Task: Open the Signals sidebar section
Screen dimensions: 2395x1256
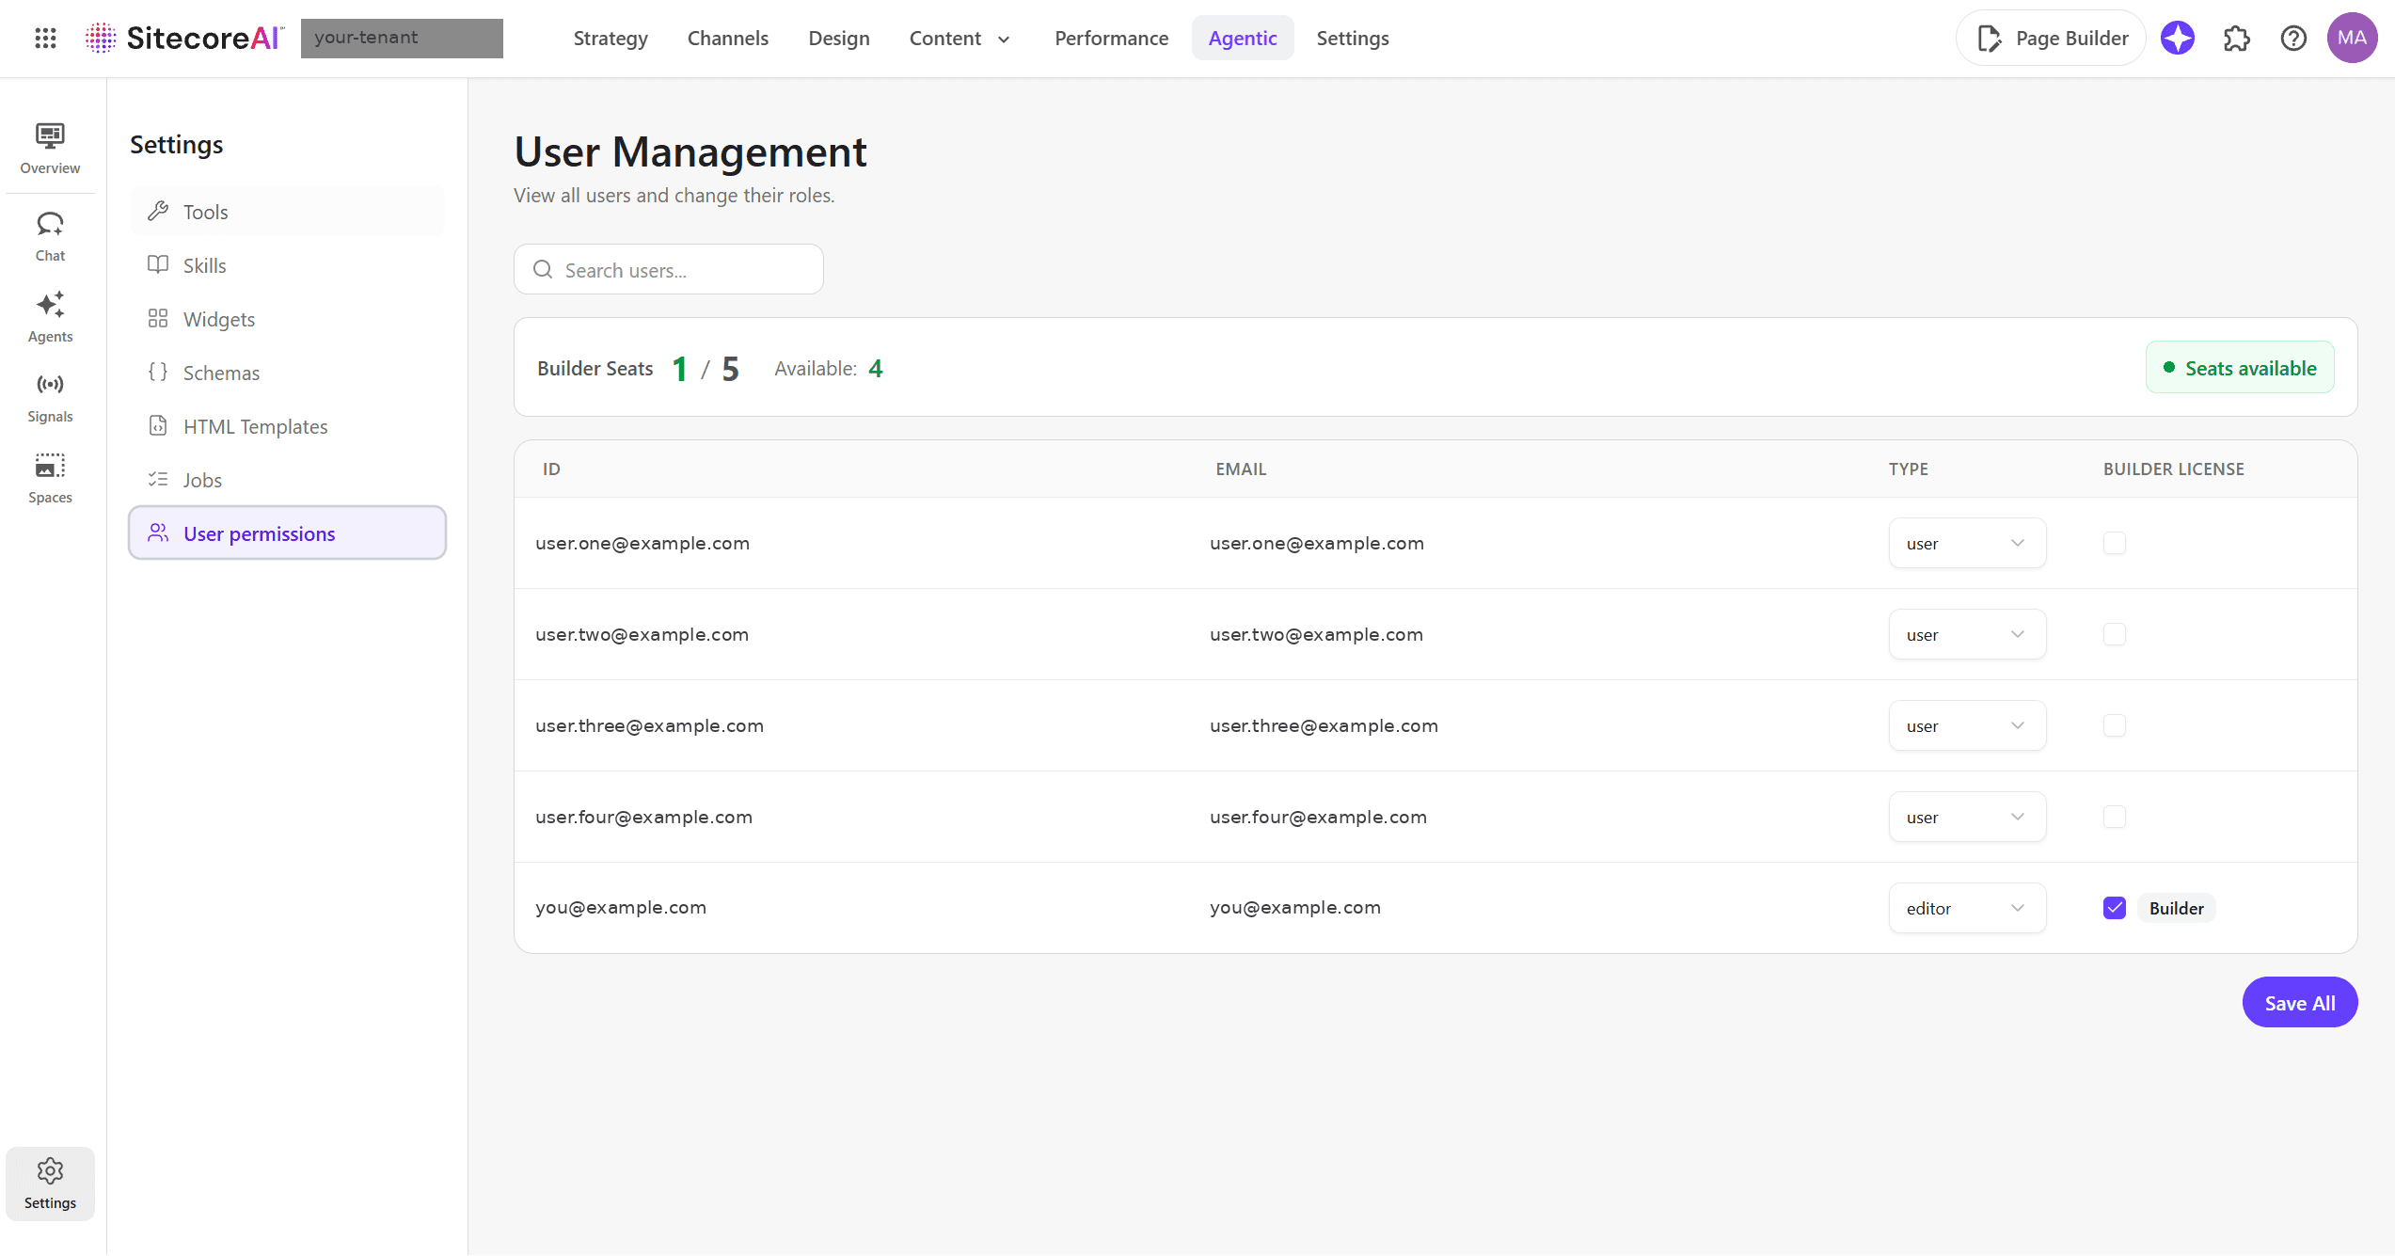Action: coord(50,397)
